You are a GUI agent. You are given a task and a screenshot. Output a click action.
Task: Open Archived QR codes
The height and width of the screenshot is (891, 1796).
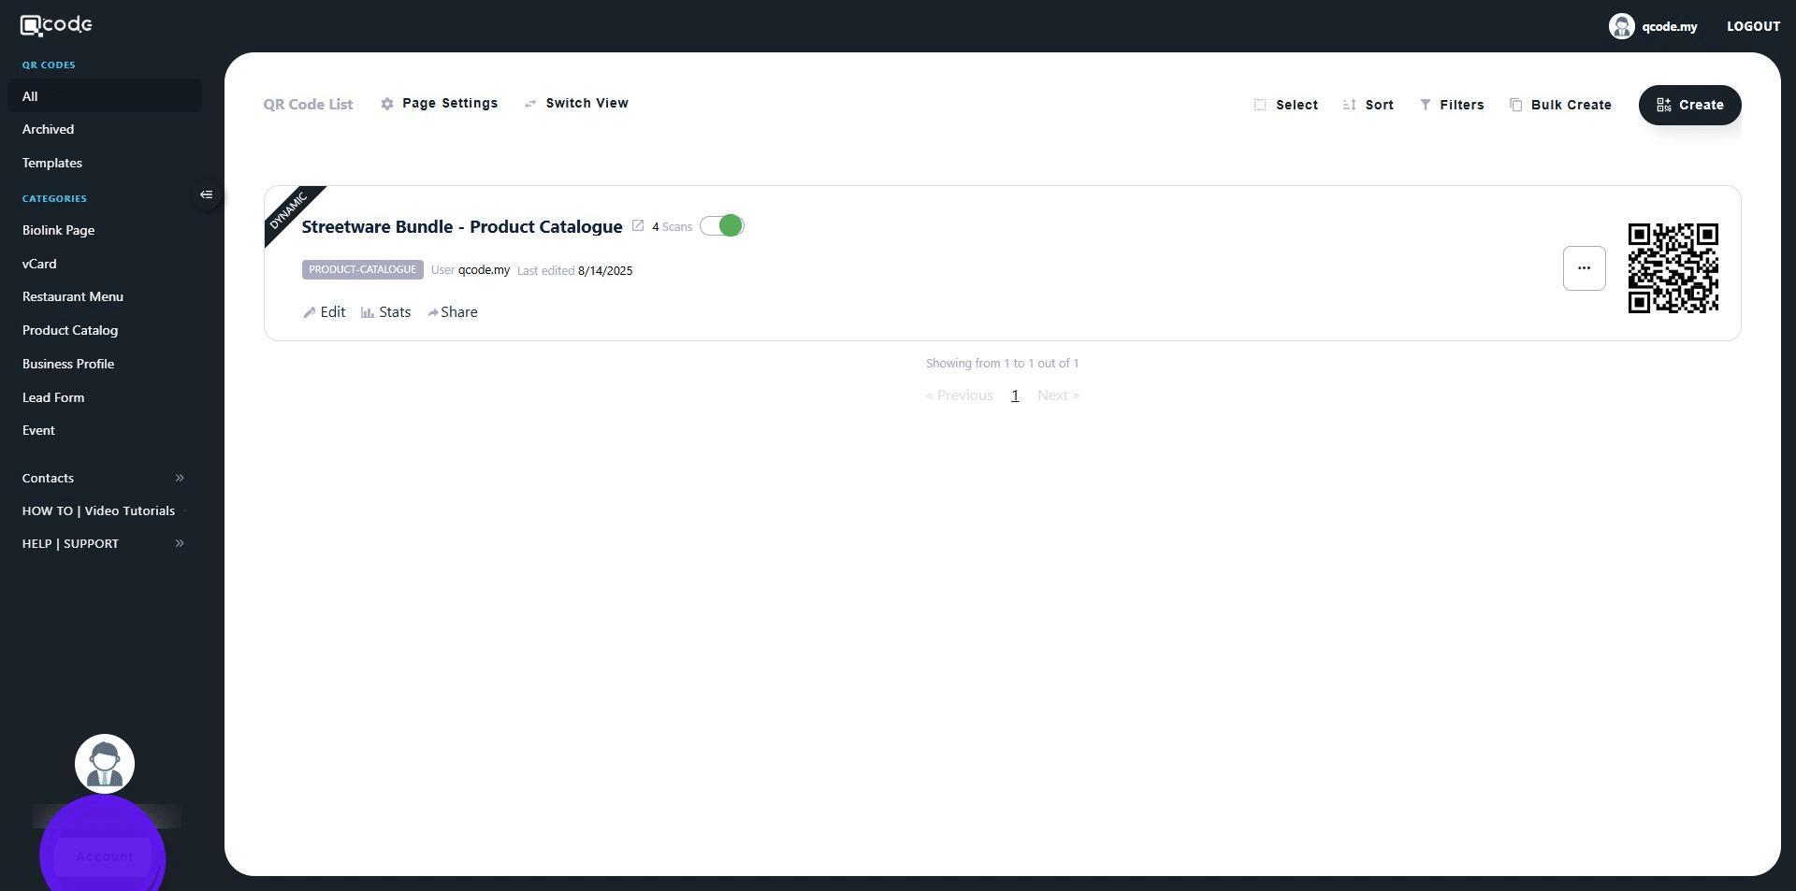pyautogui.click(x=49, y=130)
